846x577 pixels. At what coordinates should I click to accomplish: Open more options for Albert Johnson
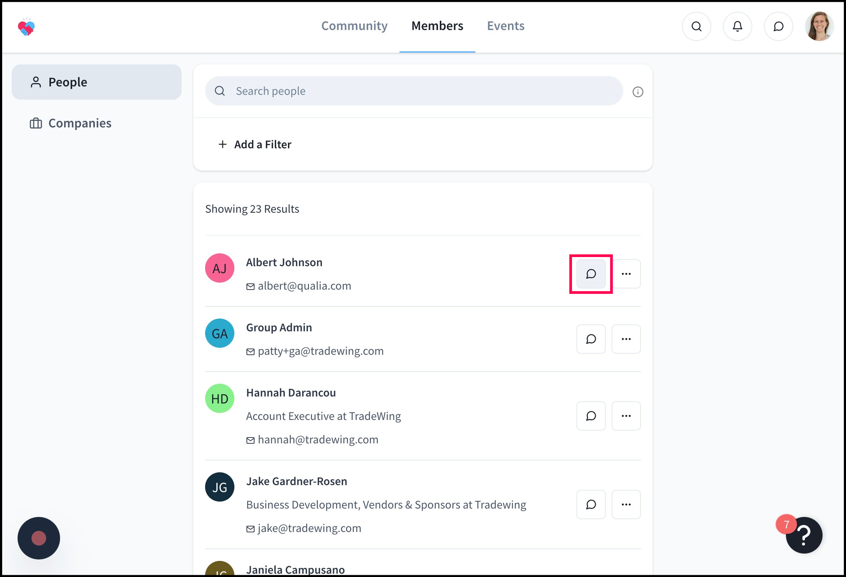[626, 274]
